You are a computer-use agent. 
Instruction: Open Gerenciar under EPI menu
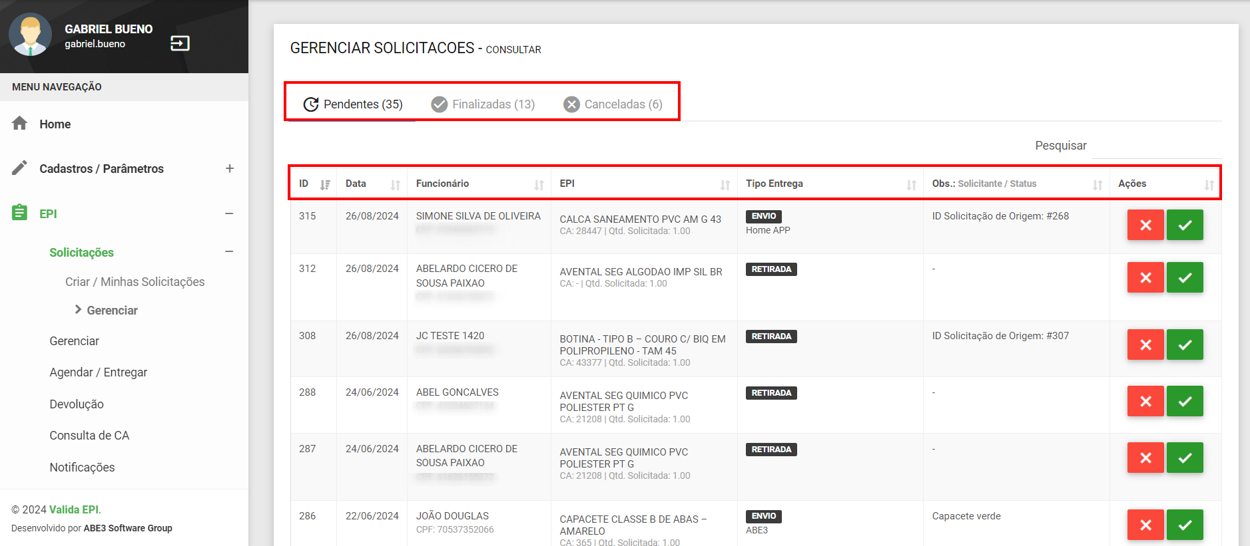[74, 341]
